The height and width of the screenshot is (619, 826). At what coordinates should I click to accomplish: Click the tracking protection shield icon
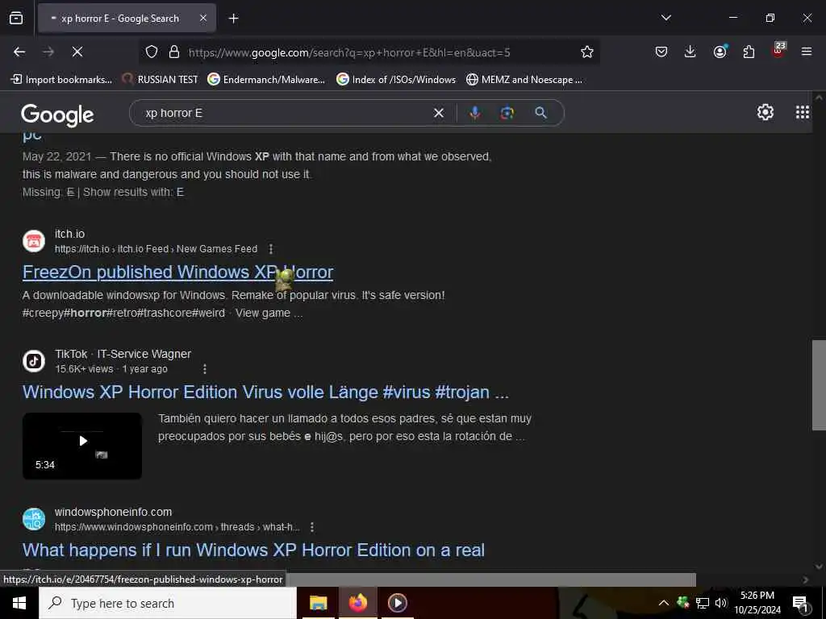(152, 52)
